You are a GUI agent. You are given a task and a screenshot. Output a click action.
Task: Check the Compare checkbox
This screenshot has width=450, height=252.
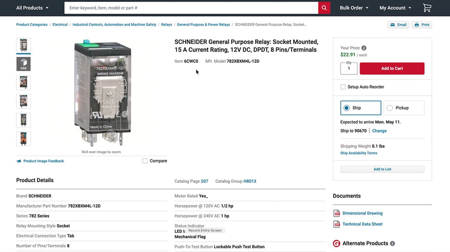pos(145,161)
